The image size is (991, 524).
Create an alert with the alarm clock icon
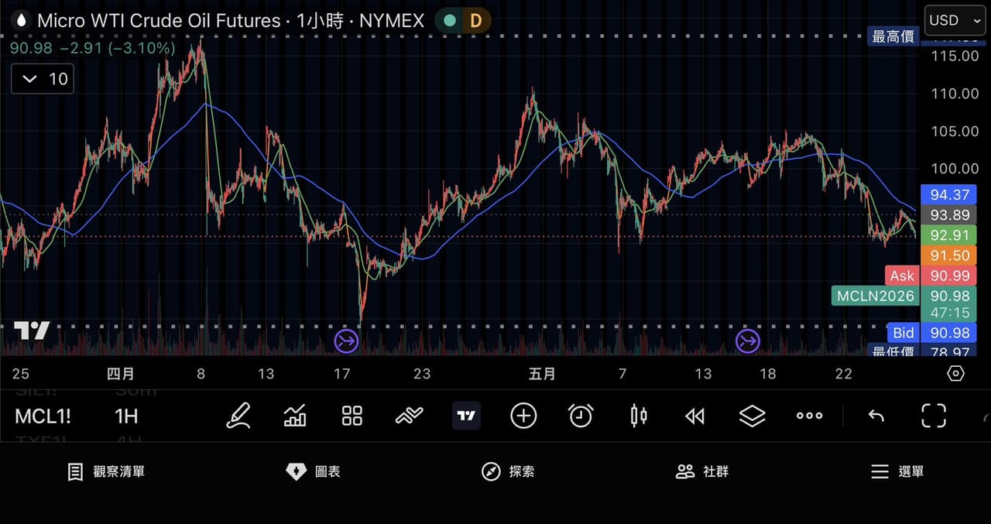click(x=581, y=416)
